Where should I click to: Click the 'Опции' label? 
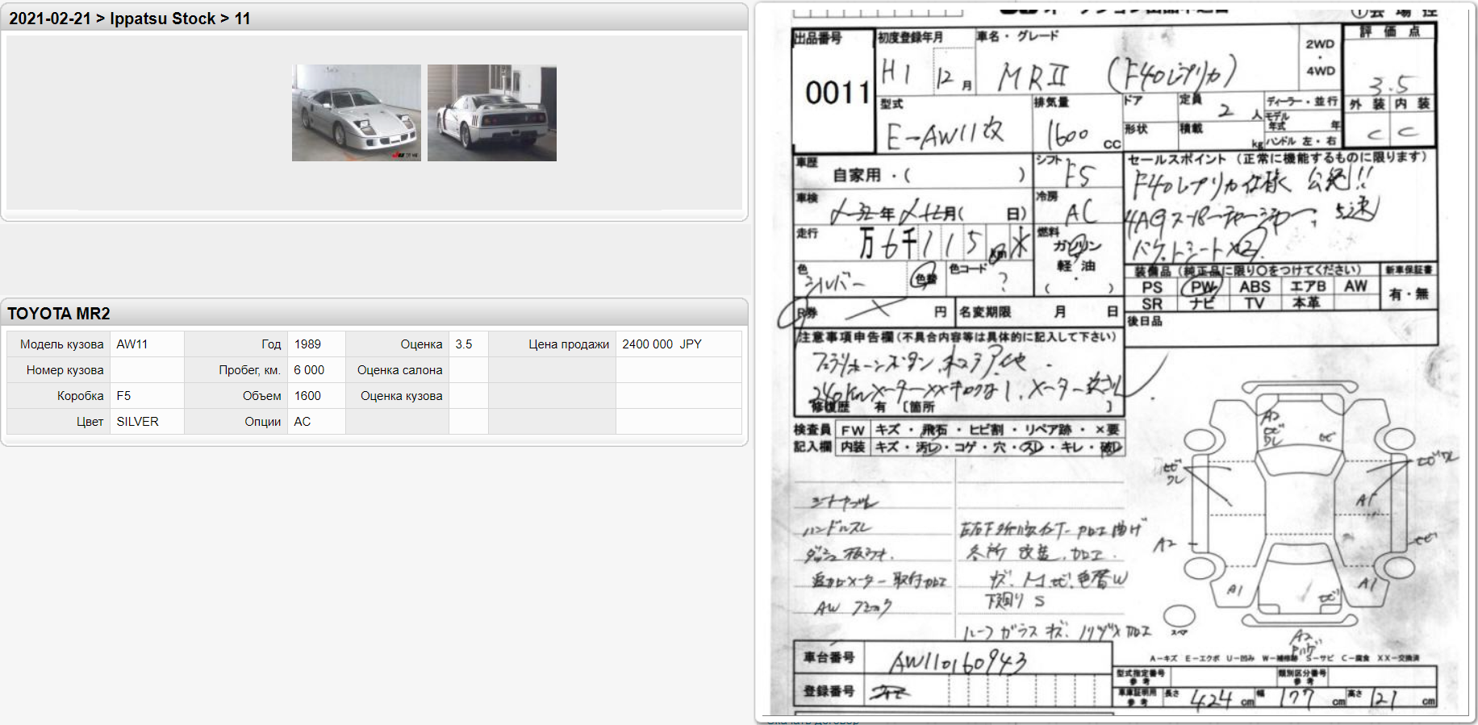click(263, 422)
